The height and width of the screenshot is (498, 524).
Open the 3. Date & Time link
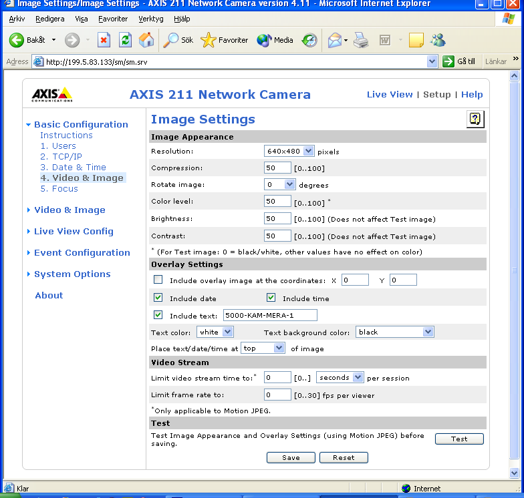pyautogui.click(x=74, y=167)
